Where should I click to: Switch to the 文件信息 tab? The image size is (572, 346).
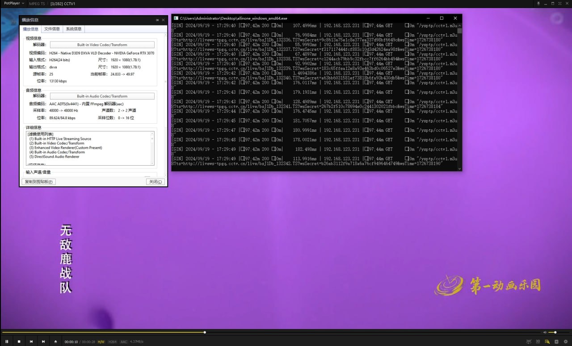[x=52, y=29]
